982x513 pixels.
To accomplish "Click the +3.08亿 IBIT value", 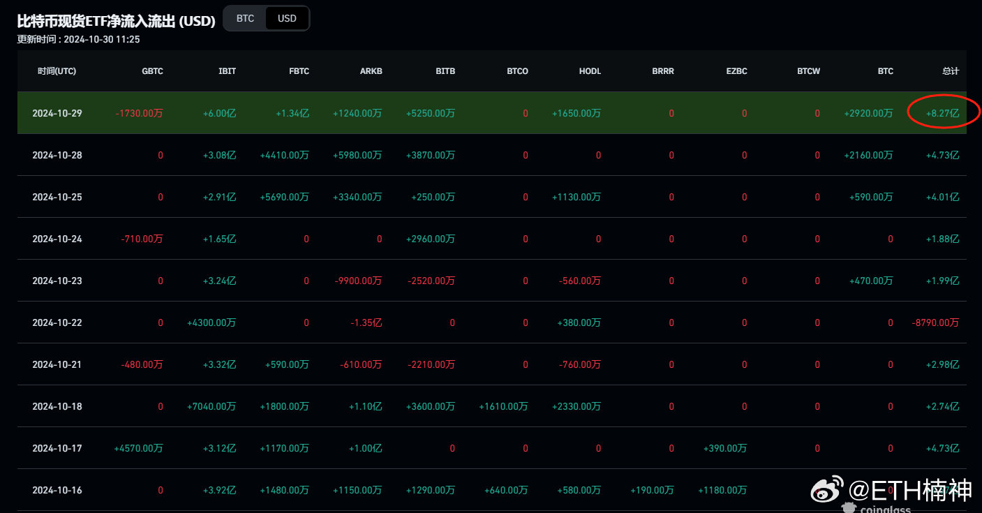I will click(220, 155).
